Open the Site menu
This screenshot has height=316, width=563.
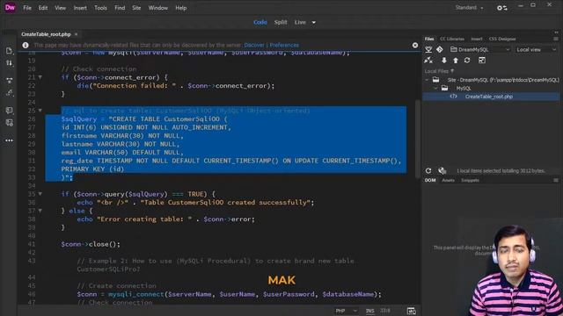click(136, 8)
